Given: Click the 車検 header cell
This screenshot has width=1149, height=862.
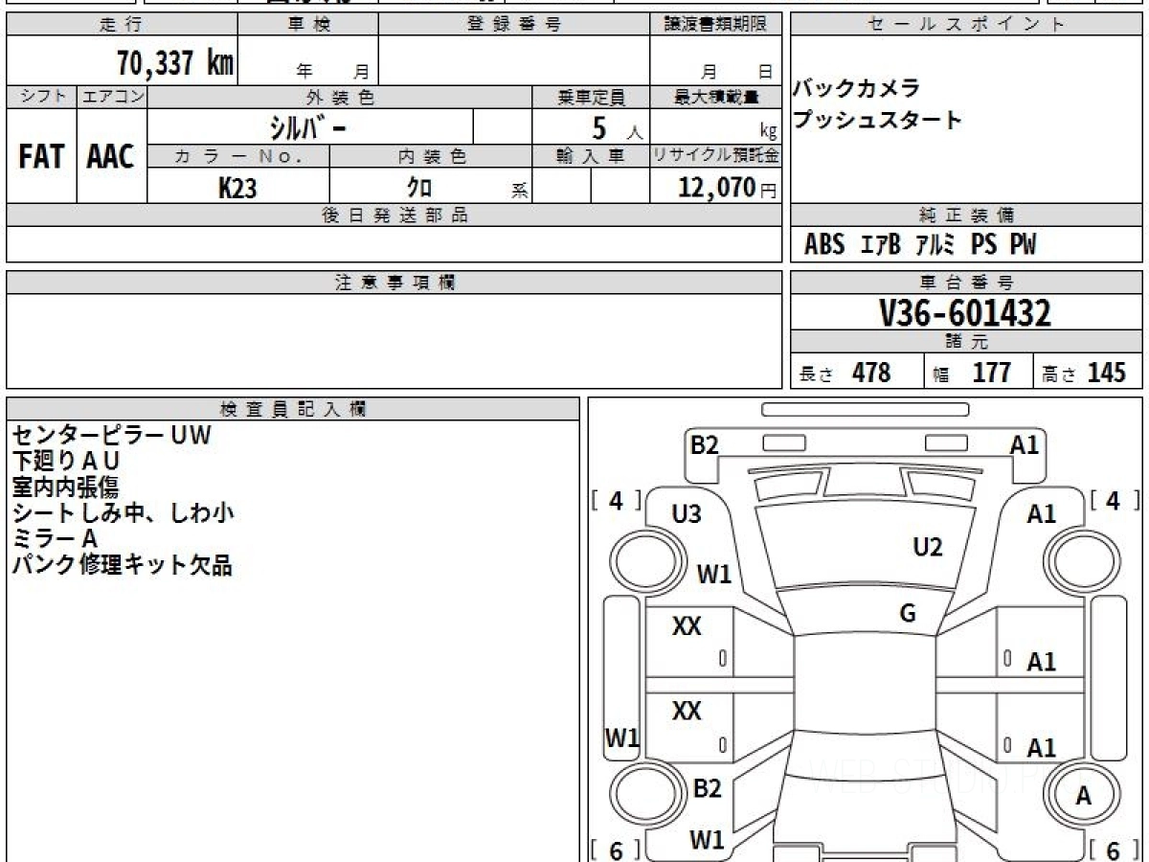Looking at the screenshot, I should click(x=308, y=25).
